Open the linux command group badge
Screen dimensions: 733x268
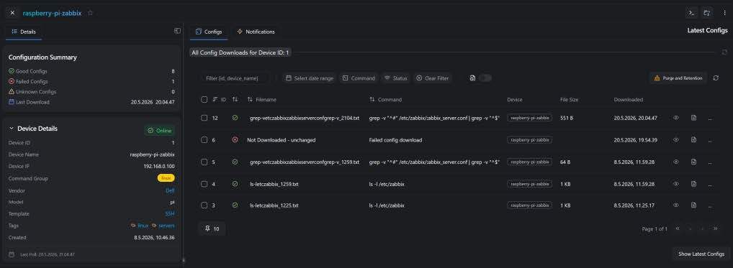coord(166,178)
